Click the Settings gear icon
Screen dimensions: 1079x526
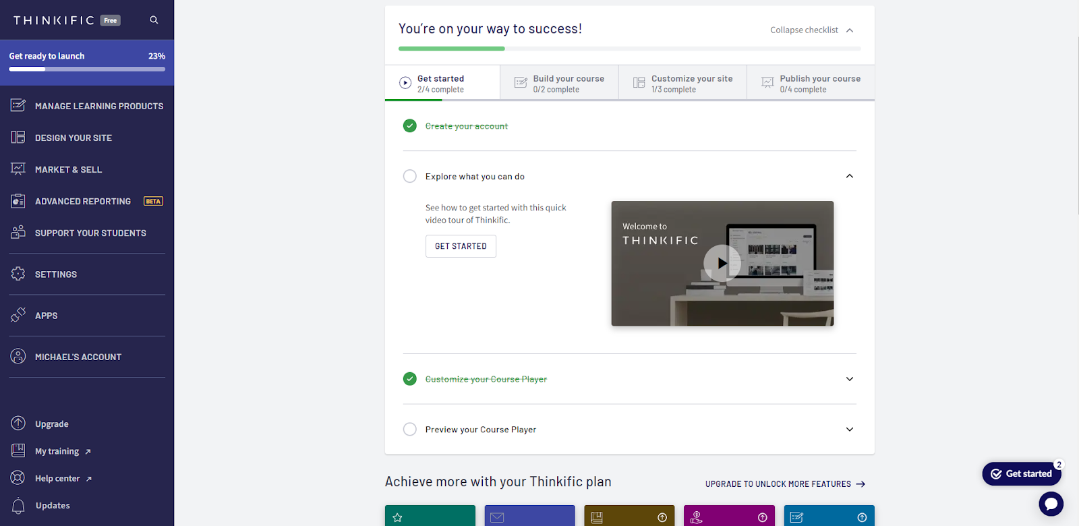(18, 274)
